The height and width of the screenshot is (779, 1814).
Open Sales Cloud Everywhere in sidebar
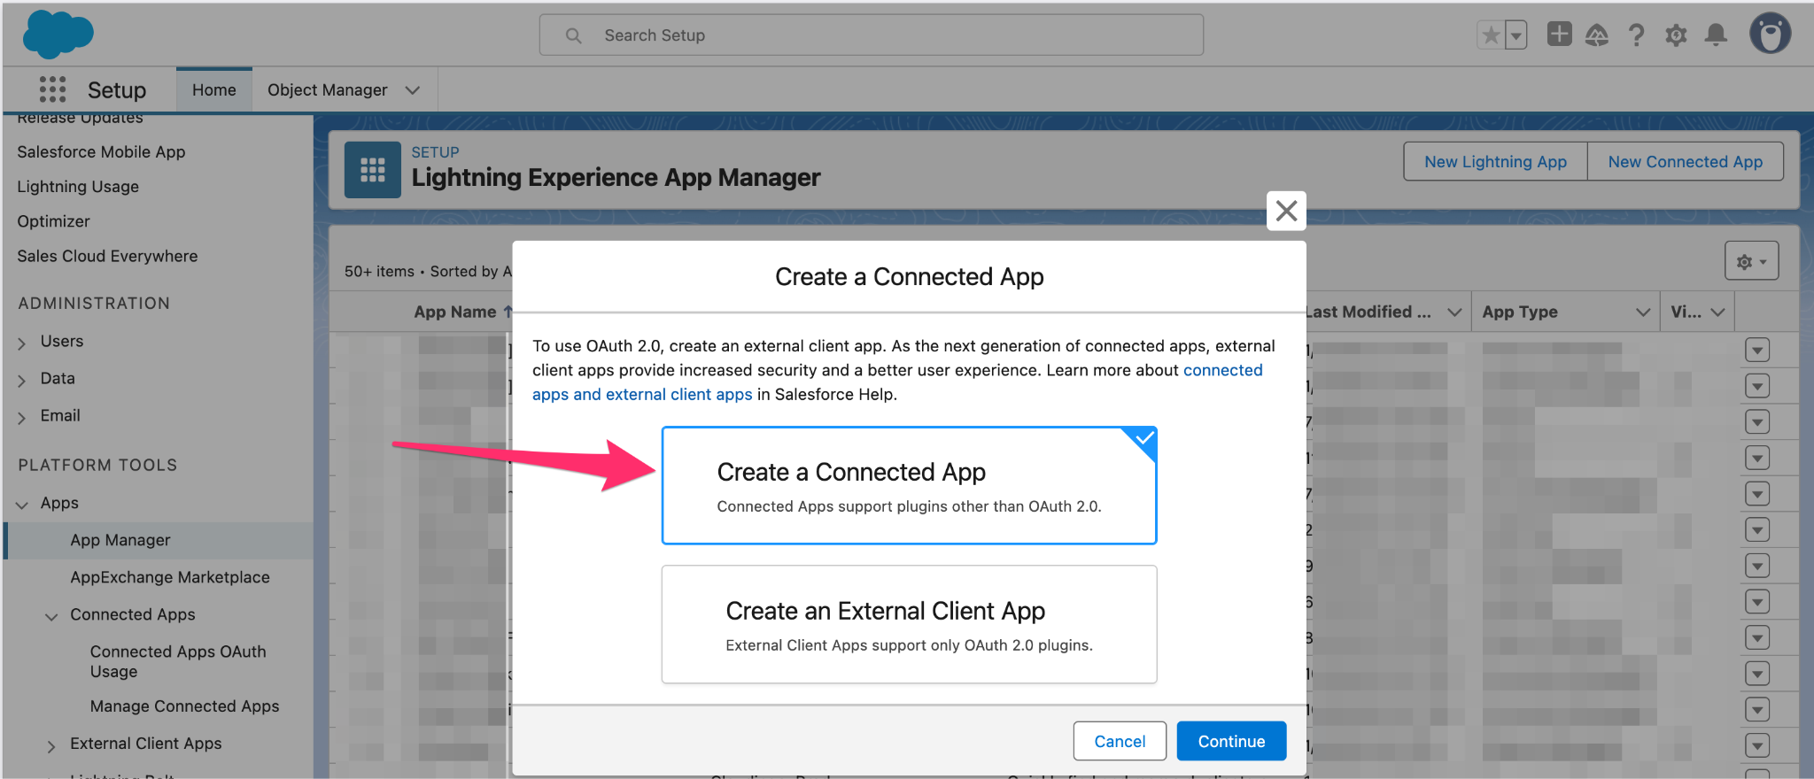[107, 256]
